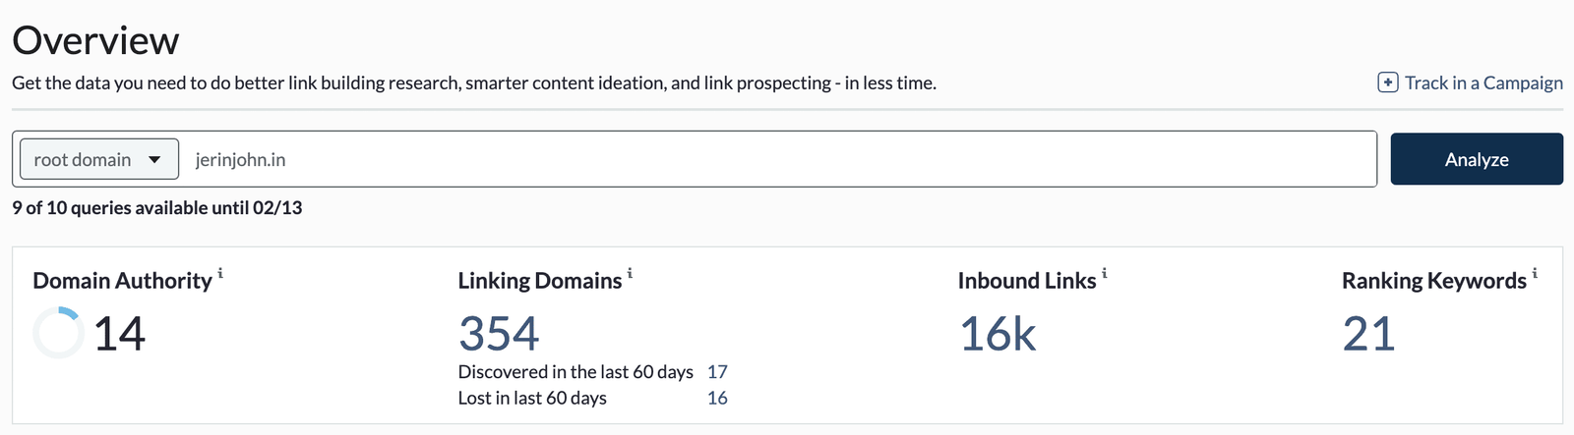Click the queries available until 02/13 notice
The image size is (1574, 435).
(157, 208)
